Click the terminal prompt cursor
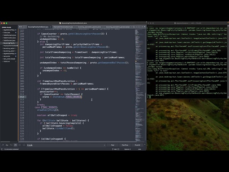Image resolution: width=229 pixels, height=172 pixels. coord(150,97)
